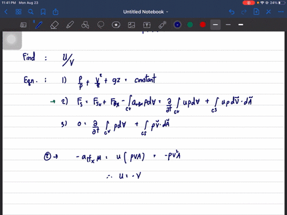
Task: Open the share/export menu
Action: [56, 12]
